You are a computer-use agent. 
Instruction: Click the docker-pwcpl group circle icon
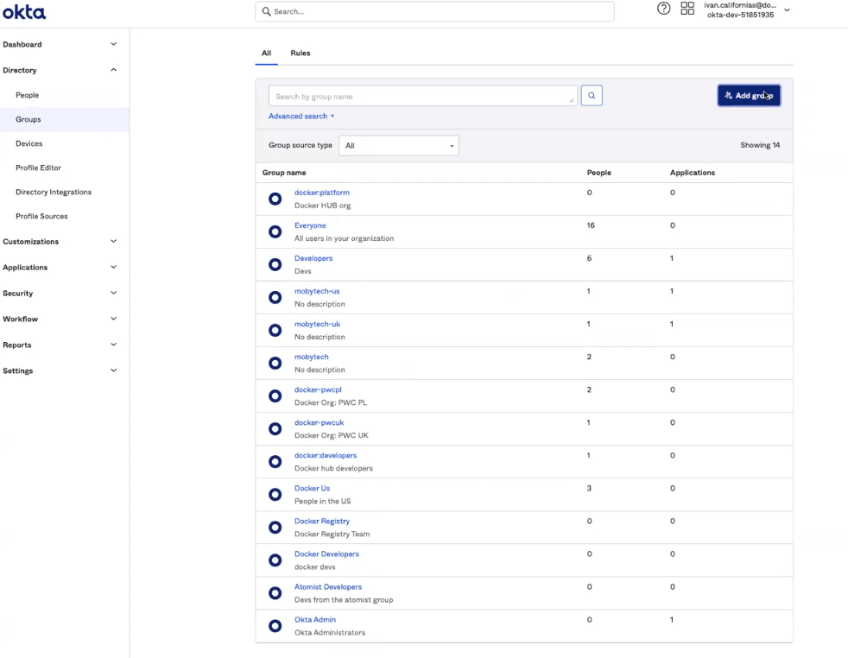(275, 396)
